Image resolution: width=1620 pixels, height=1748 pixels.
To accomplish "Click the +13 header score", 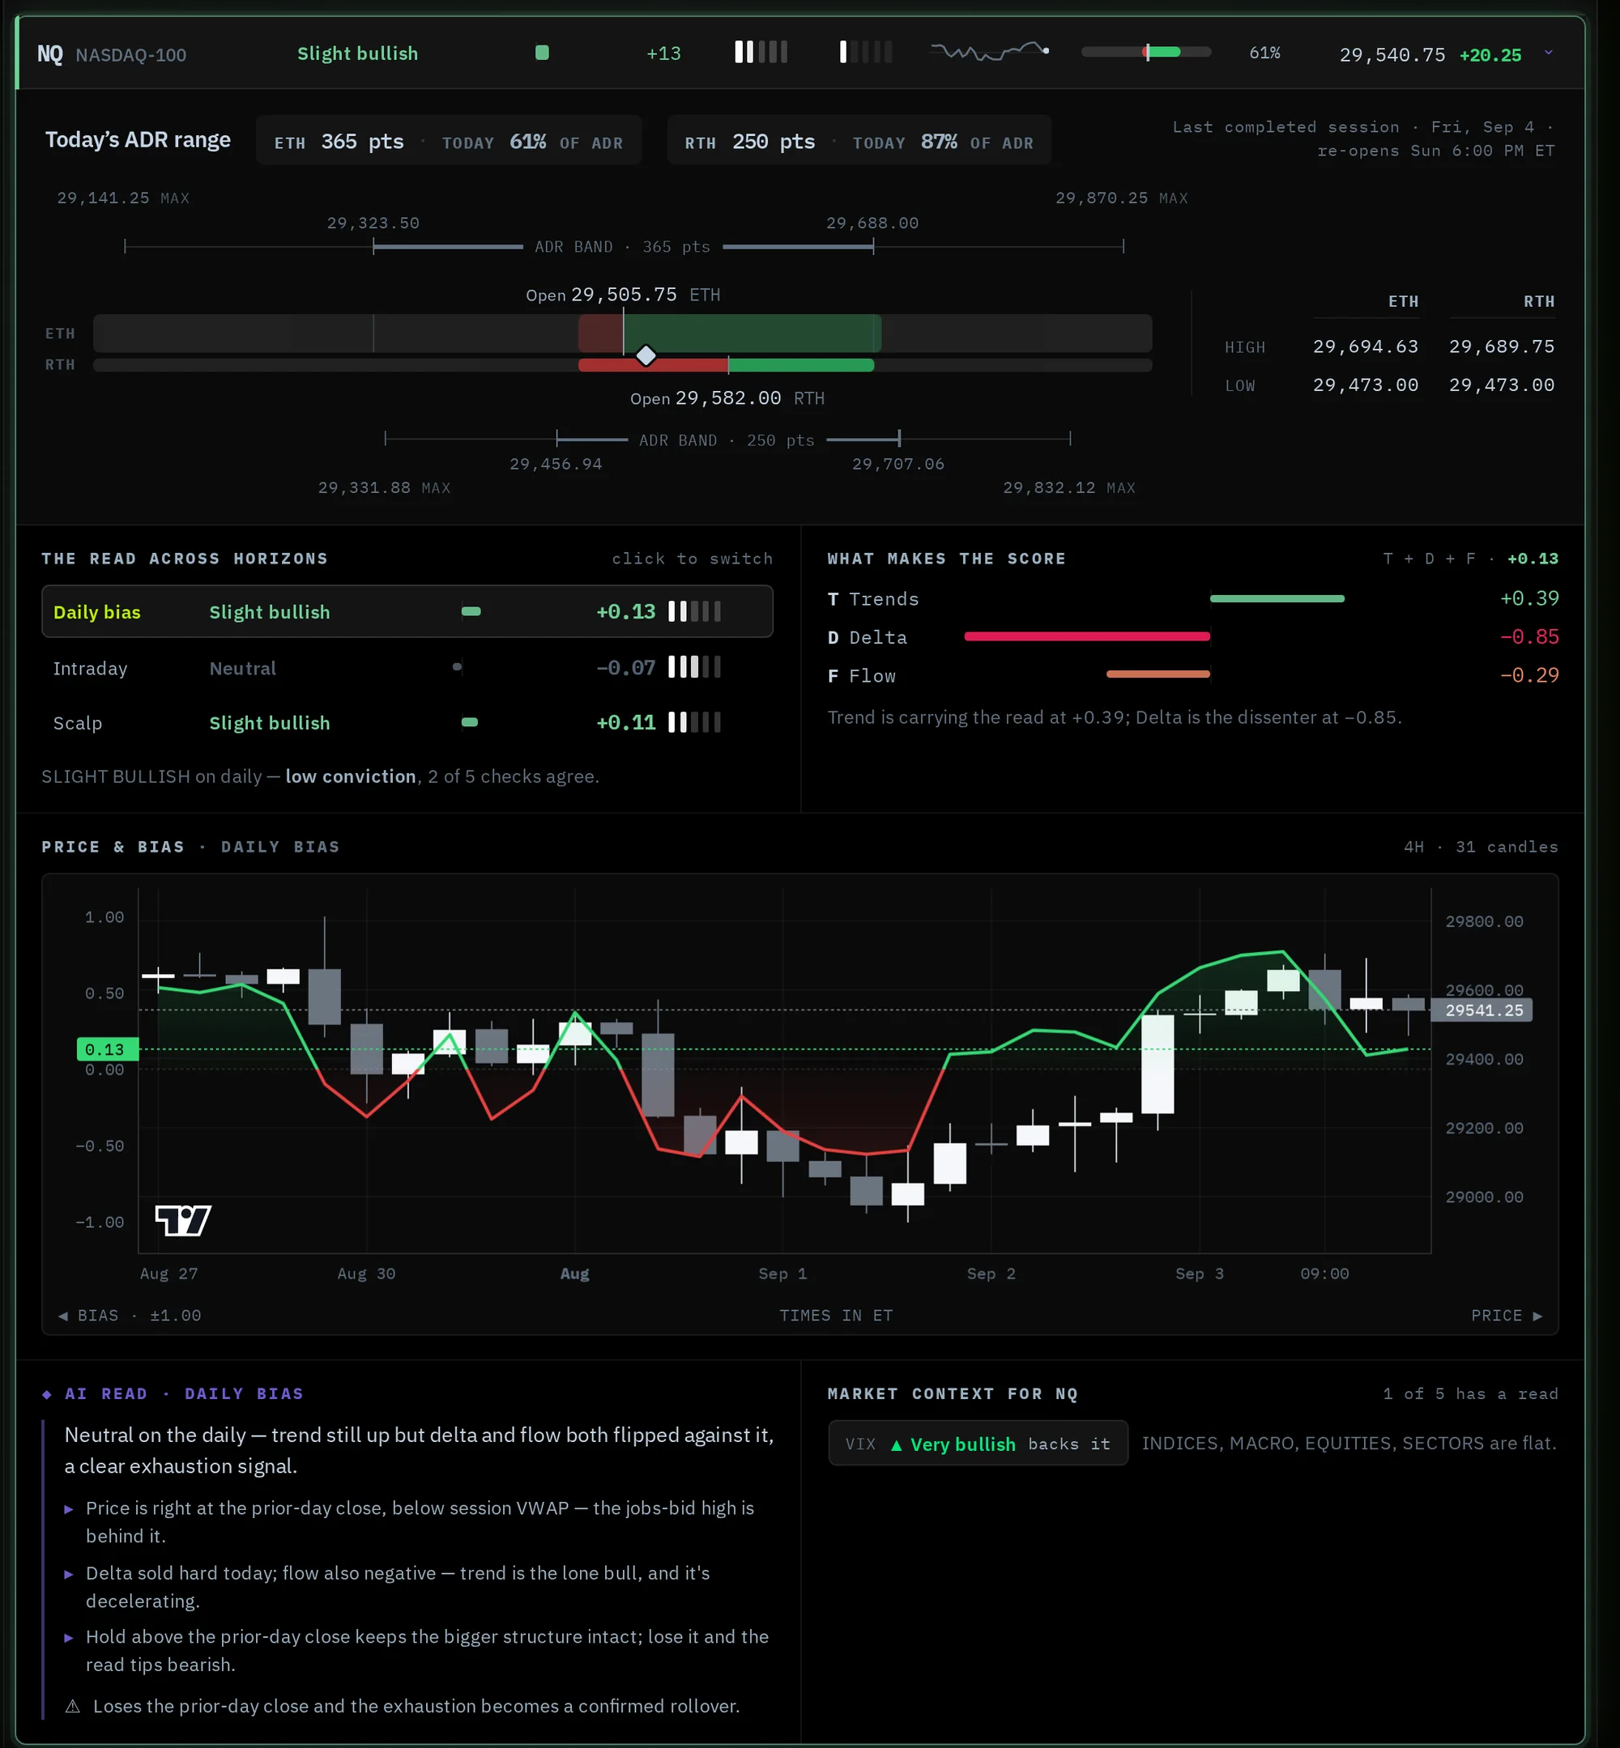I will coord(663,53).
